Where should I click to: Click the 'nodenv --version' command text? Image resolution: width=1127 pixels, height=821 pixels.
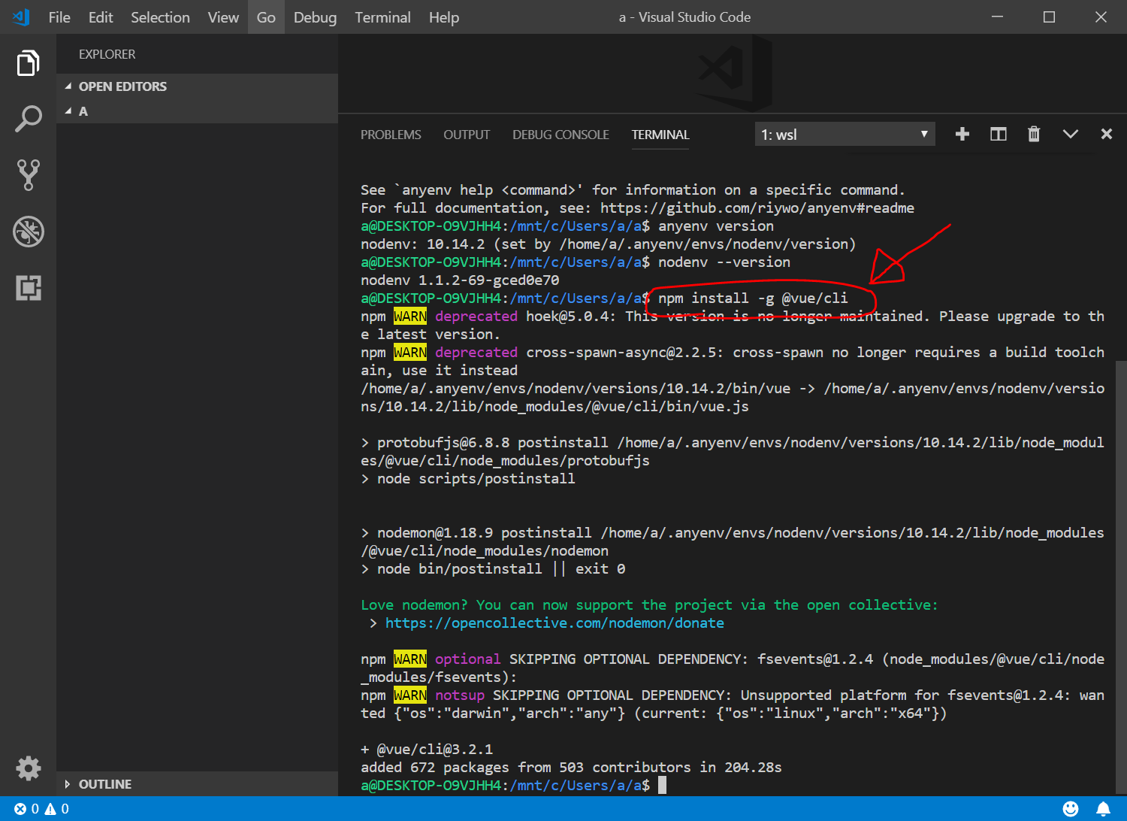[724, 262]
